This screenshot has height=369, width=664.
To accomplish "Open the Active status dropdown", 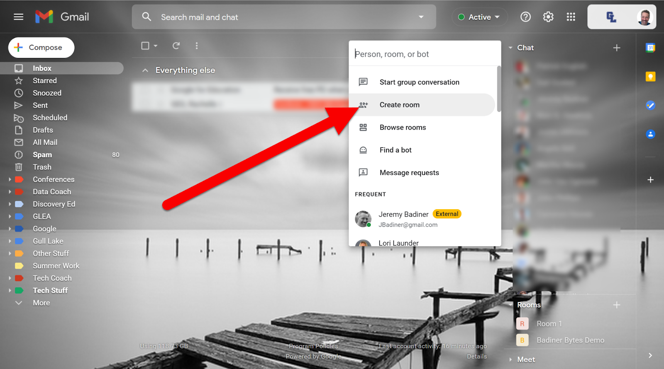I will (479, 17).
